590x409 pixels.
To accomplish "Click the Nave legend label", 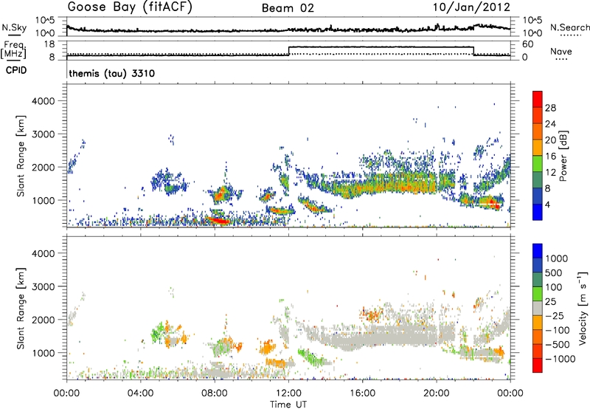I will (561, 52).
